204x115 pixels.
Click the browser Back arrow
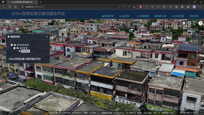coord(4,7)
